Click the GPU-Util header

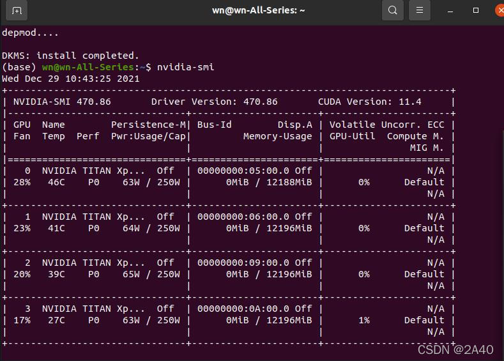[x=352, y=136]
